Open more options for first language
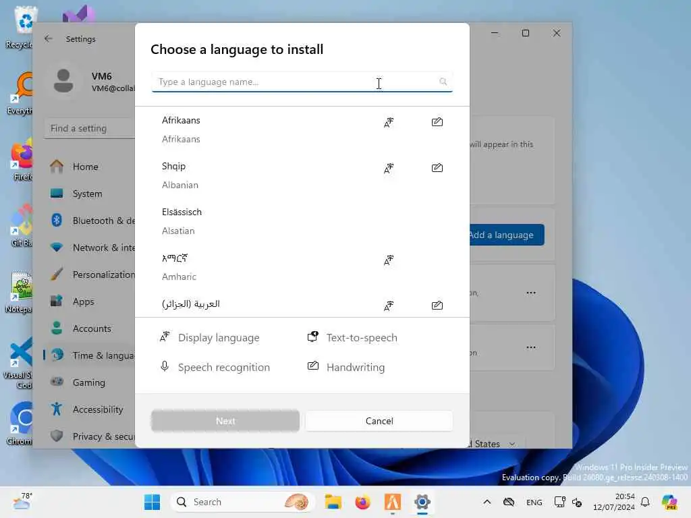This screenshot has width=691, height=518. pos(531,293)
